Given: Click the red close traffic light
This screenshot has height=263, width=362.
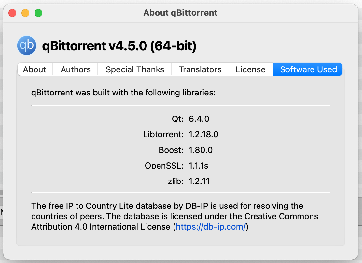Looking at the screenshot, I should (12, 13).
